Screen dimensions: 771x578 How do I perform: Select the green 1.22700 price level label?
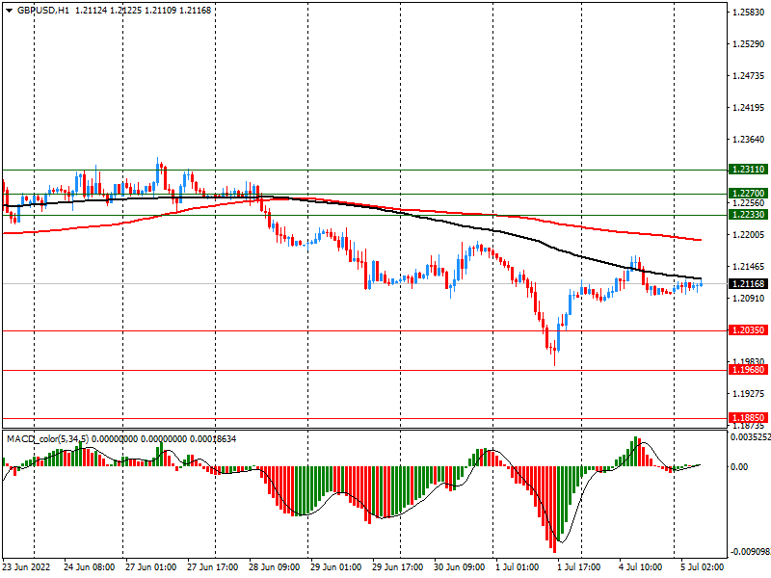point(748,194)
